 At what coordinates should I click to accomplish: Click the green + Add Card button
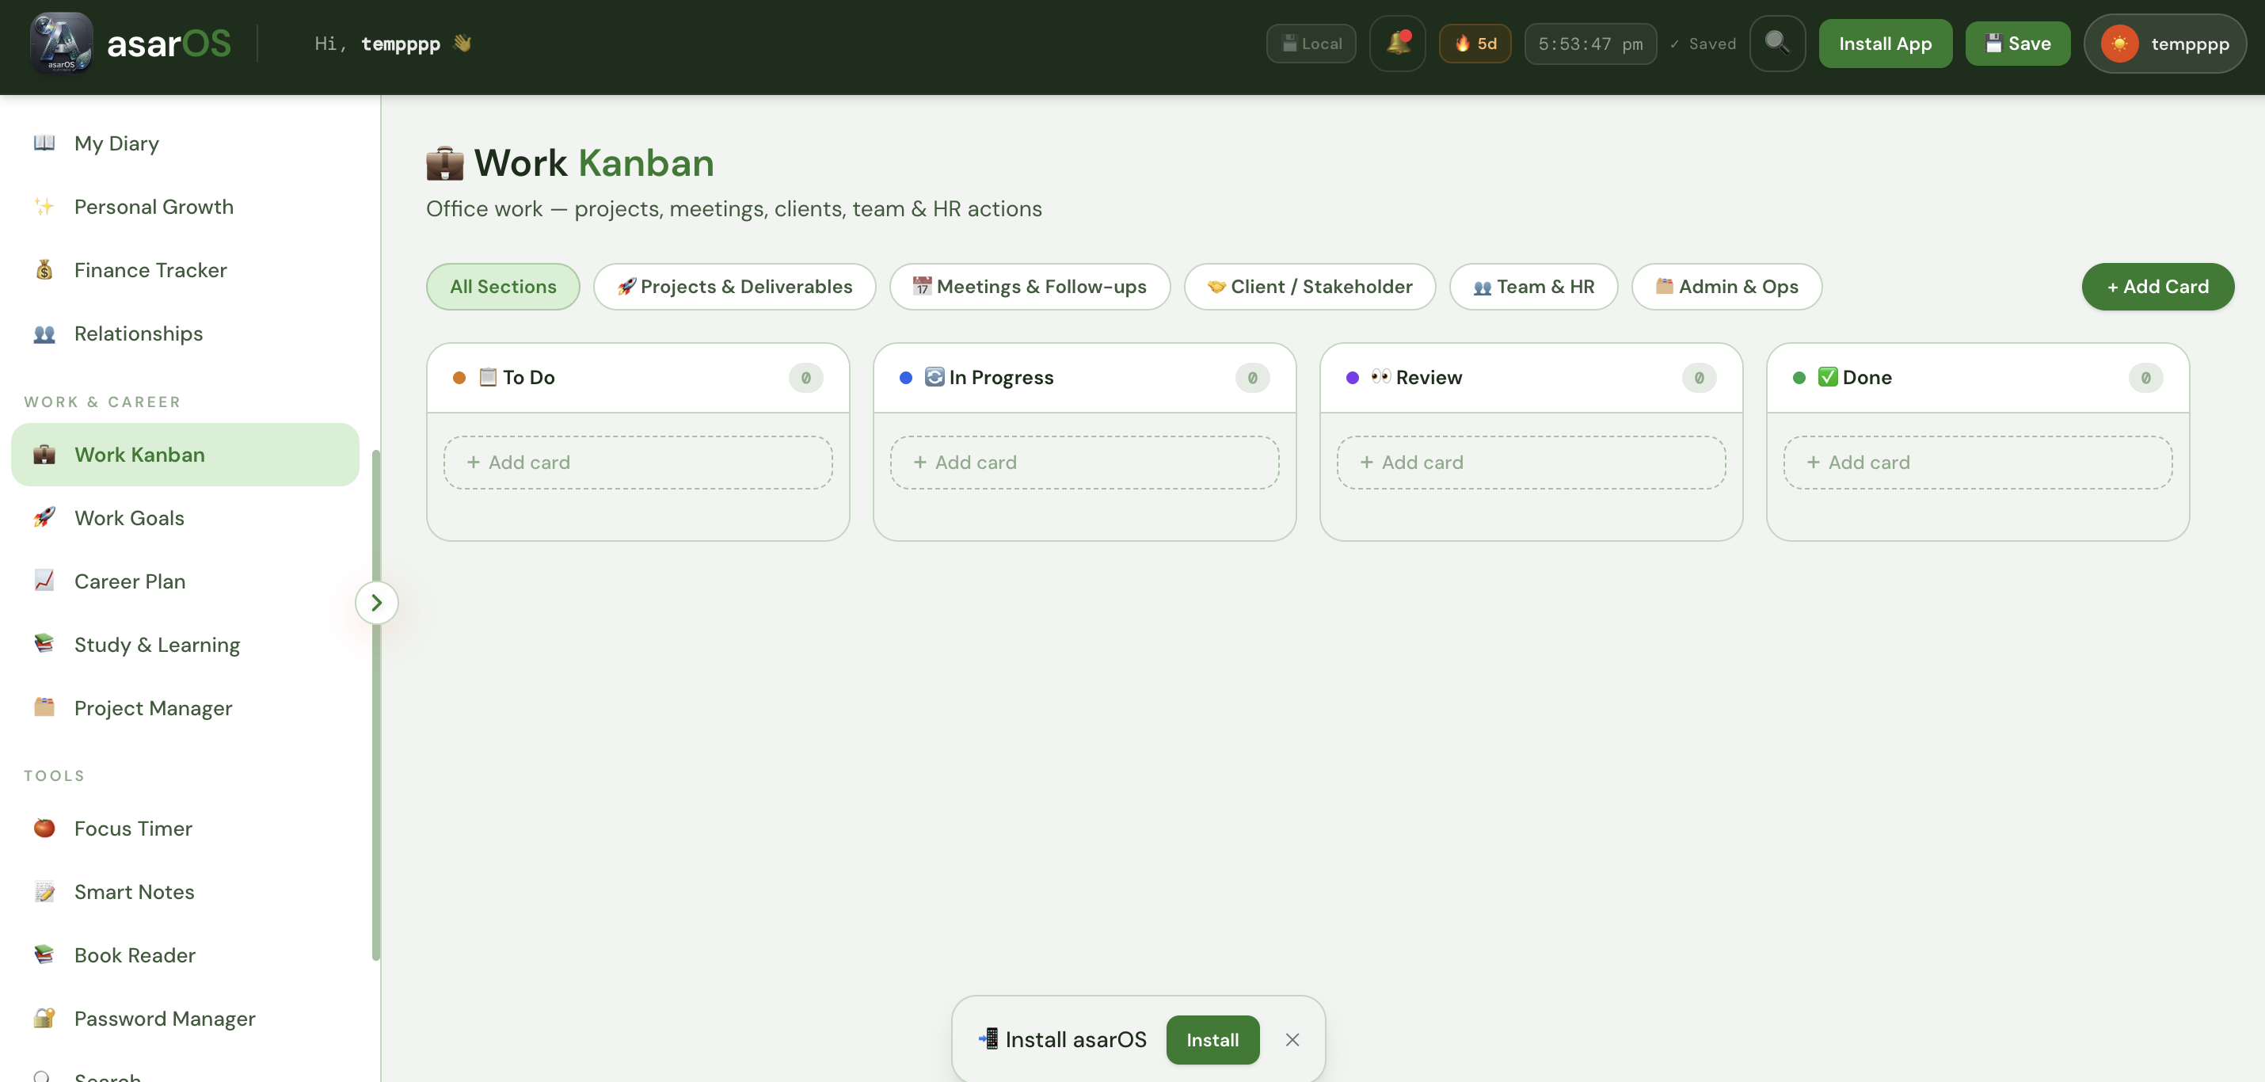tap(2158, 287)
